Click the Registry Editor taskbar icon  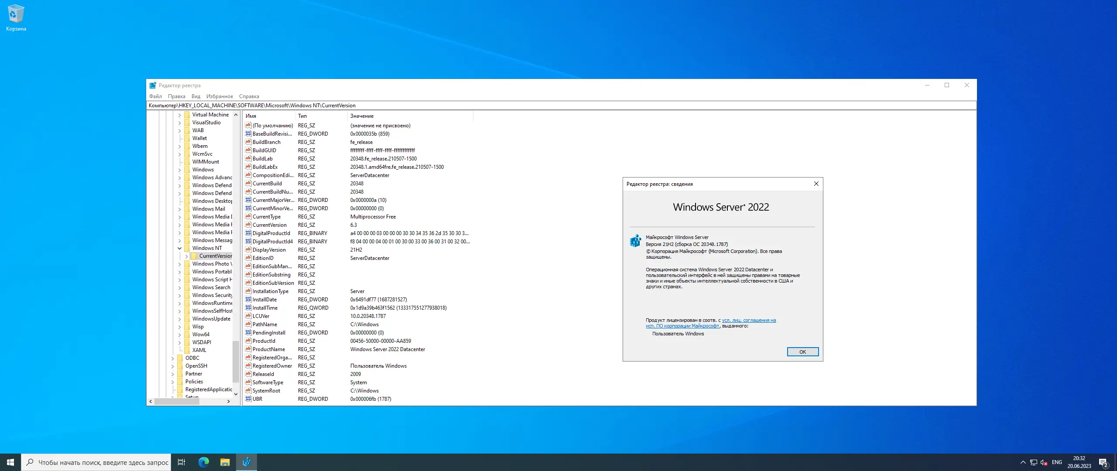click(247, 462)
